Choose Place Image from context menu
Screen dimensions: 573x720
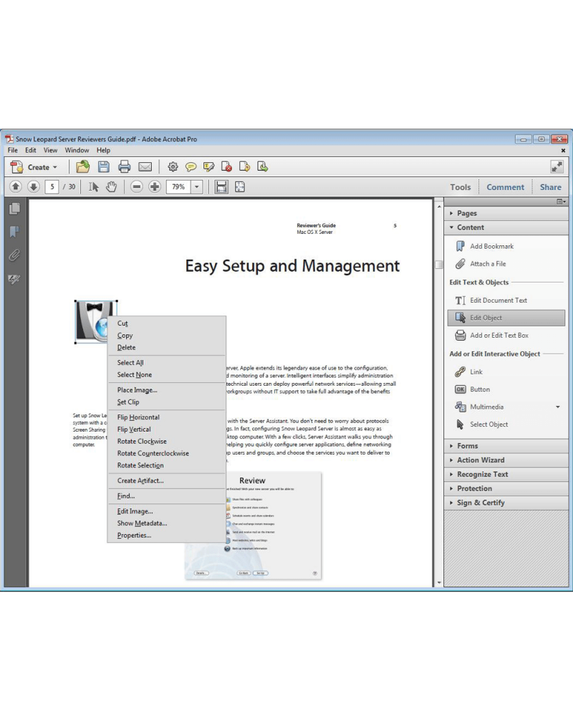[x=167, y=390]
